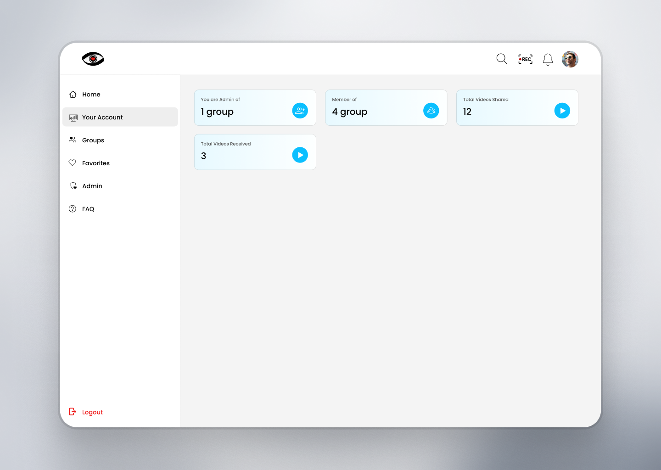The height and width of the screenshot is (470, 661).
Task: Open Groups from the sidebar
Action: pos(93,140)
